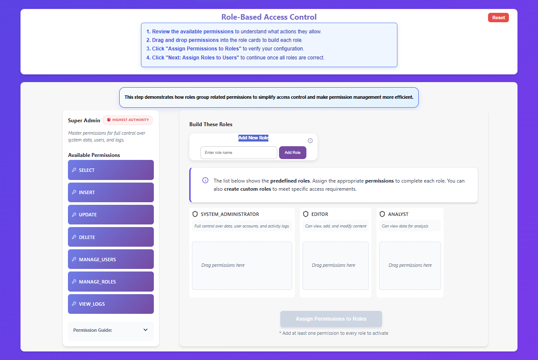This screenshot has height=360, width=538.
Task: Click the key icon on DELETE permission
Action: (x=74, y=237)
